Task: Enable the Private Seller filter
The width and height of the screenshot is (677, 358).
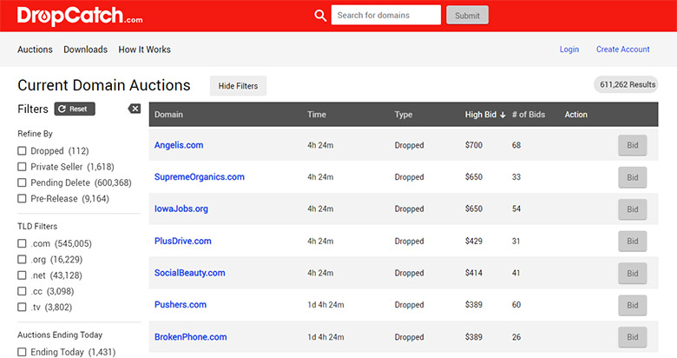Action: (x=22, y=167)
